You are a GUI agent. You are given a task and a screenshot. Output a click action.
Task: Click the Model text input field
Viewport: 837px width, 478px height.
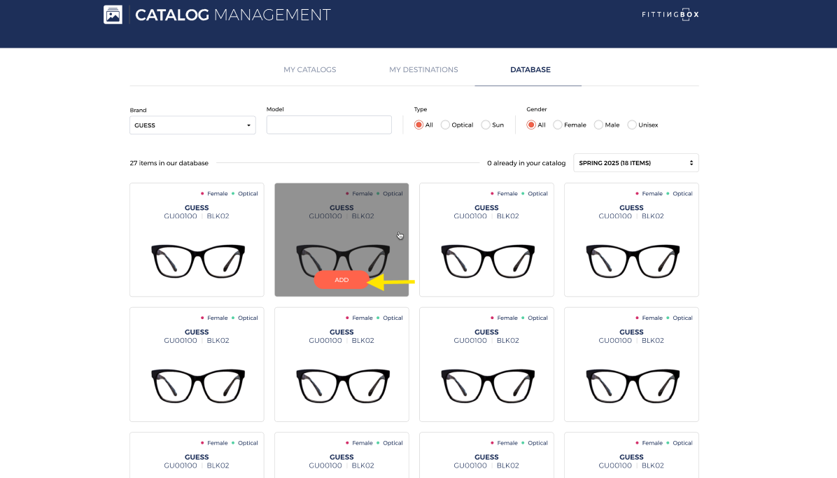[328, 125]
